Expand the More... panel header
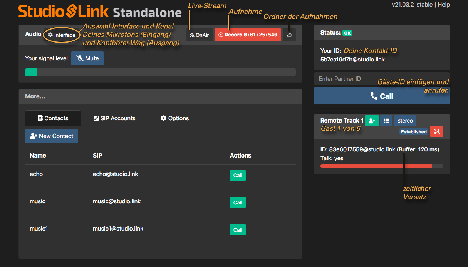The width and height of the screenshot is (468, 267). 160,96
